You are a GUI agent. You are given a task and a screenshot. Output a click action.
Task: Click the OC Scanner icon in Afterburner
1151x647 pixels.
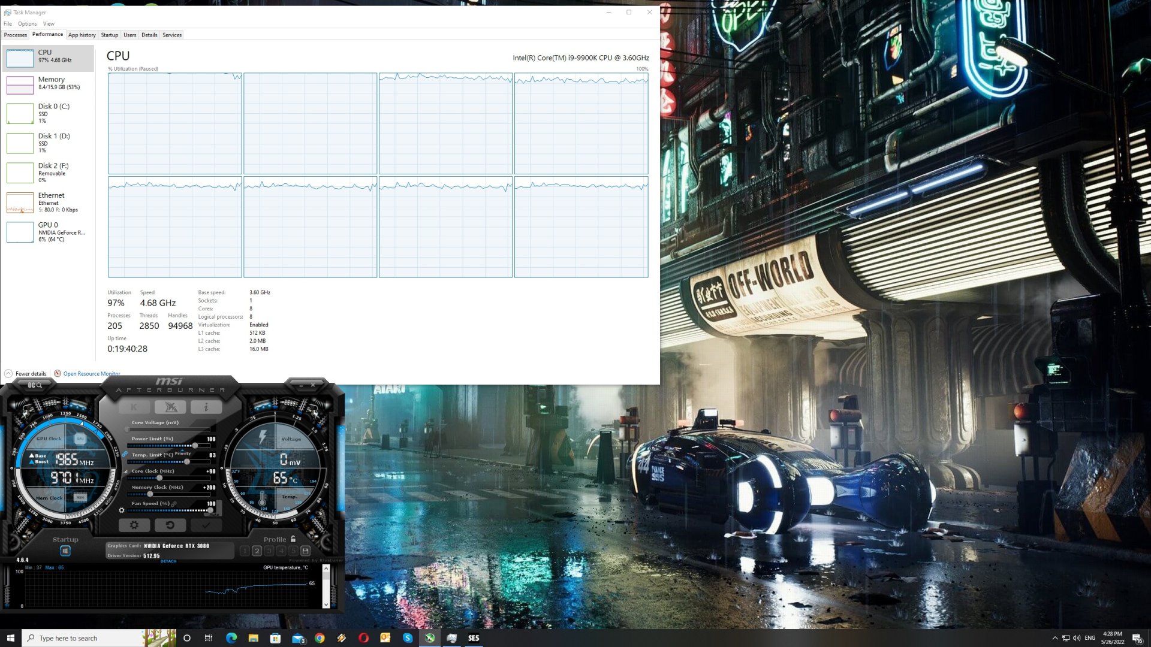34,385
